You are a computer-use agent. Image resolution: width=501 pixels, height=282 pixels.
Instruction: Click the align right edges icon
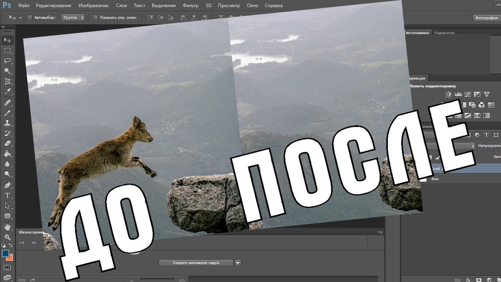(x=205, y=18)
